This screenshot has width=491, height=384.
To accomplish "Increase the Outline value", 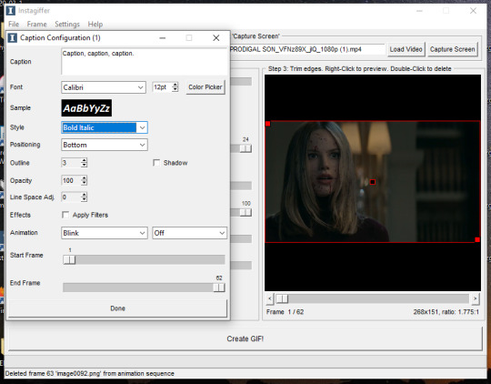I will point(84,160).
